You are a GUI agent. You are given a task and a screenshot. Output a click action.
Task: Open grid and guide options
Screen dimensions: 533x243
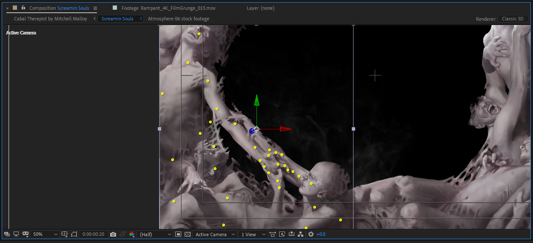coord(65,234)
